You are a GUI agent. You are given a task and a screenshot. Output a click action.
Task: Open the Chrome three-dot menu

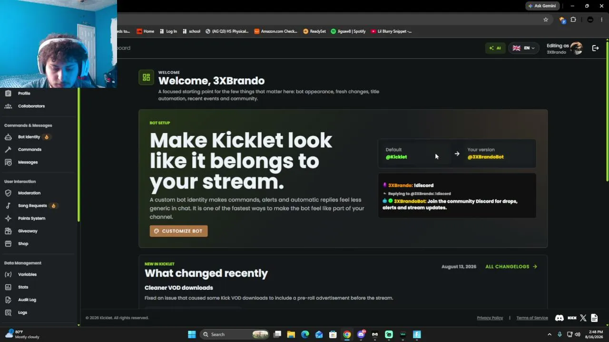[x=602, y=19]
